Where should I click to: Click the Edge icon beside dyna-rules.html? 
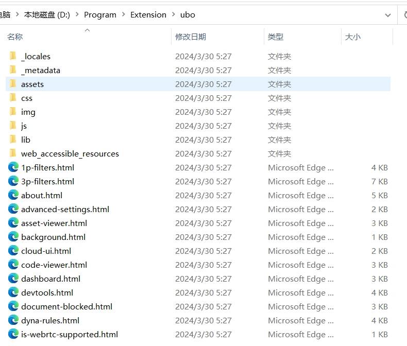13,320
